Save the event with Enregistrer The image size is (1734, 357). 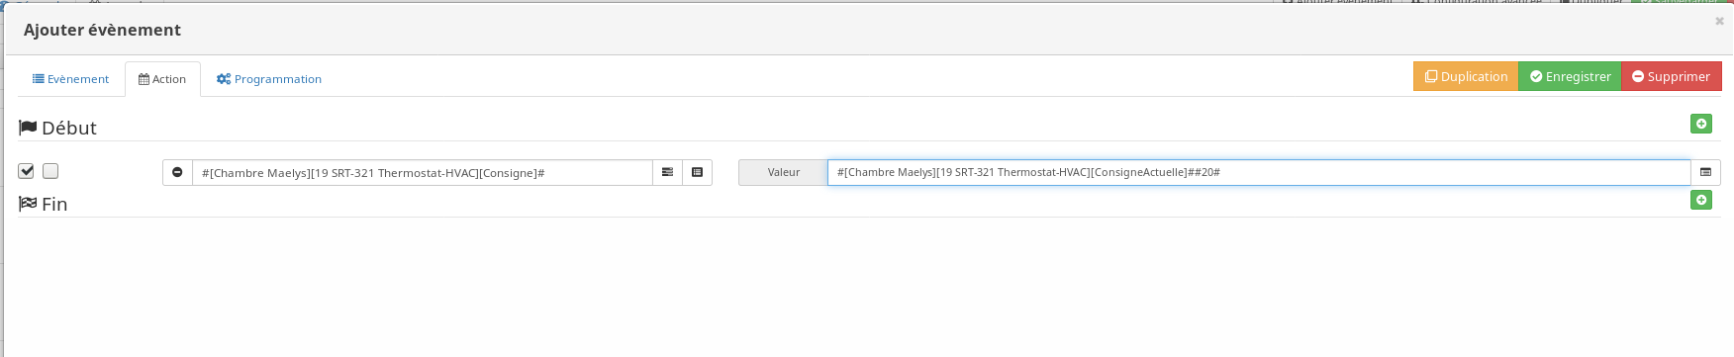pos(1570,76)
